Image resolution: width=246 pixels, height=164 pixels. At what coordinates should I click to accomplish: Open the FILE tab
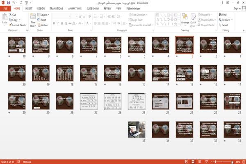5,9
